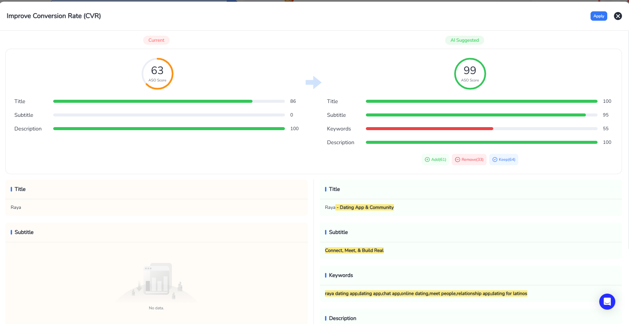This screenshot has width=629, height=324.
Task: Close the Improve Conversion Rate dialog
Action: (618, 16)
